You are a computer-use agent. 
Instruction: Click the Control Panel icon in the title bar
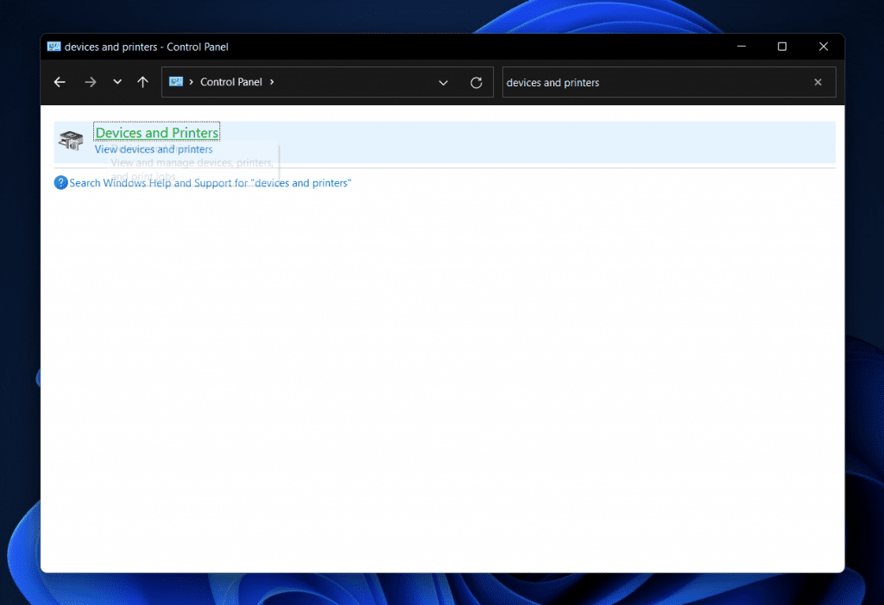coord(54,46)
